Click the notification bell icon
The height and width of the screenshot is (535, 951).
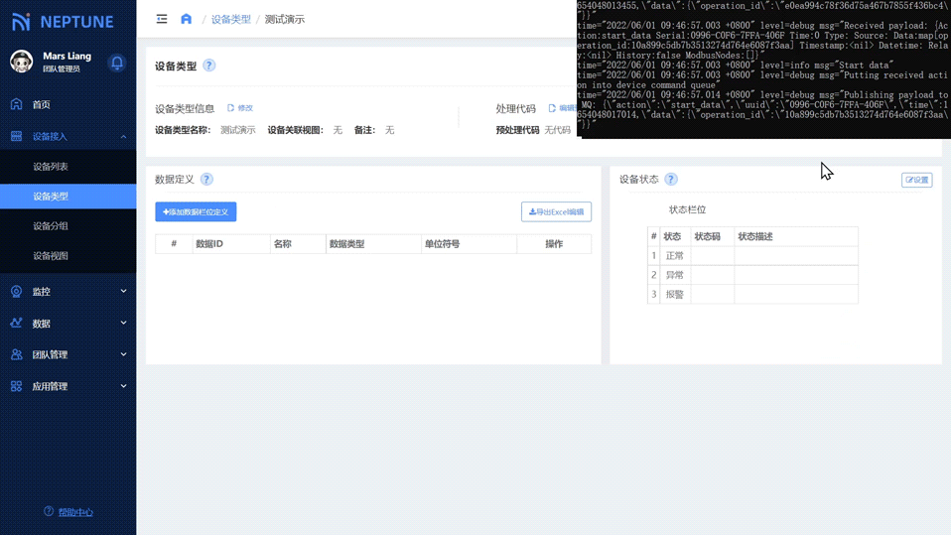point(116,63)
